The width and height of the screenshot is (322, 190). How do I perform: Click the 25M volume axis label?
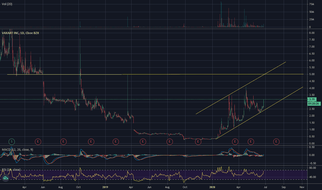coord(312,19)
